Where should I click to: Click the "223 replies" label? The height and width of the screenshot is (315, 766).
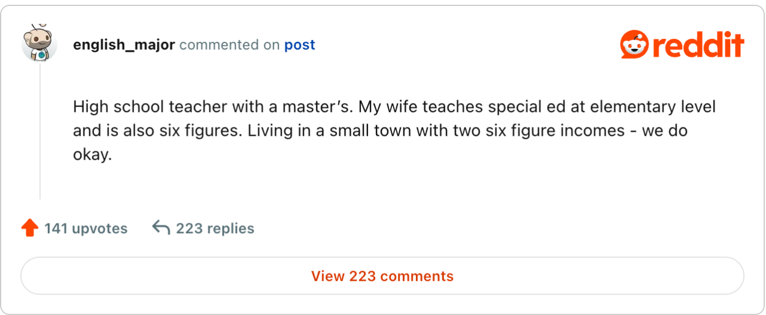tap(215, 228)
